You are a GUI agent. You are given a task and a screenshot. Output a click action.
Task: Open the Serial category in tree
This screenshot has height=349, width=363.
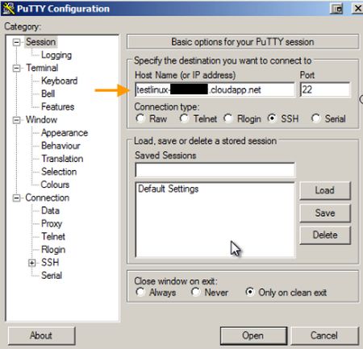point(52,276)
